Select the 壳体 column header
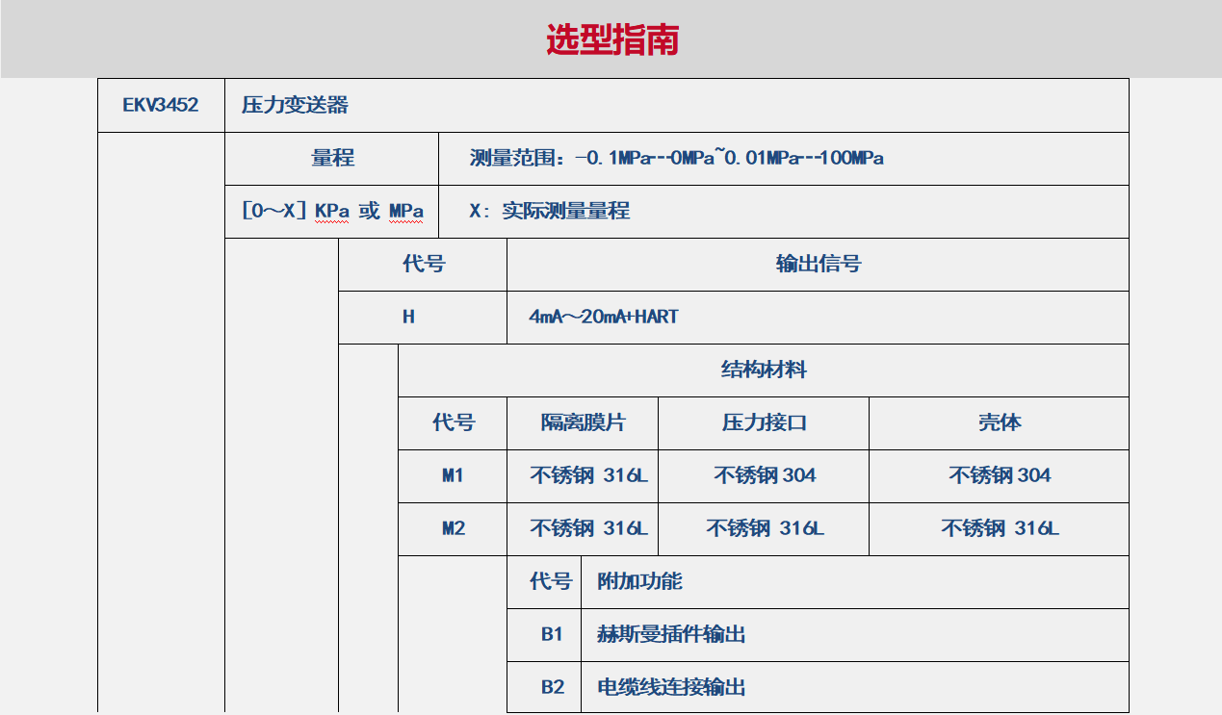 999,423
